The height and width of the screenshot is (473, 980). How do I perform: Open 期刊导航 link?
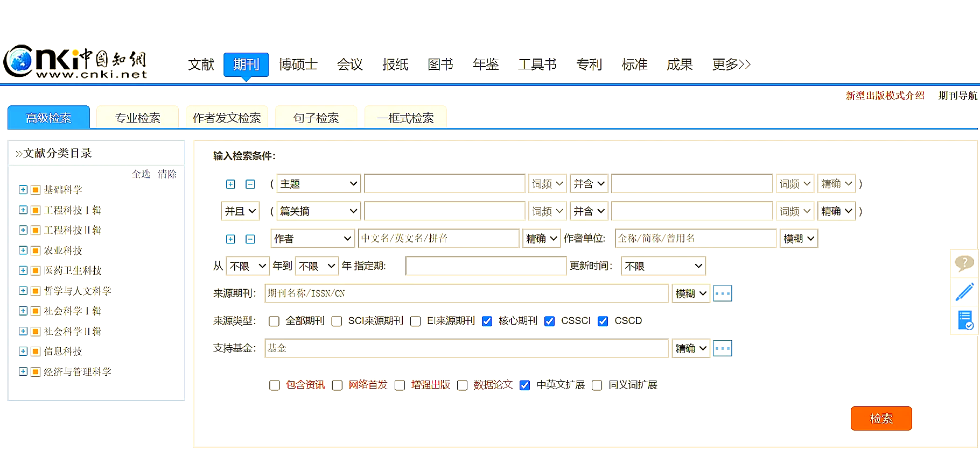[958, 96]
